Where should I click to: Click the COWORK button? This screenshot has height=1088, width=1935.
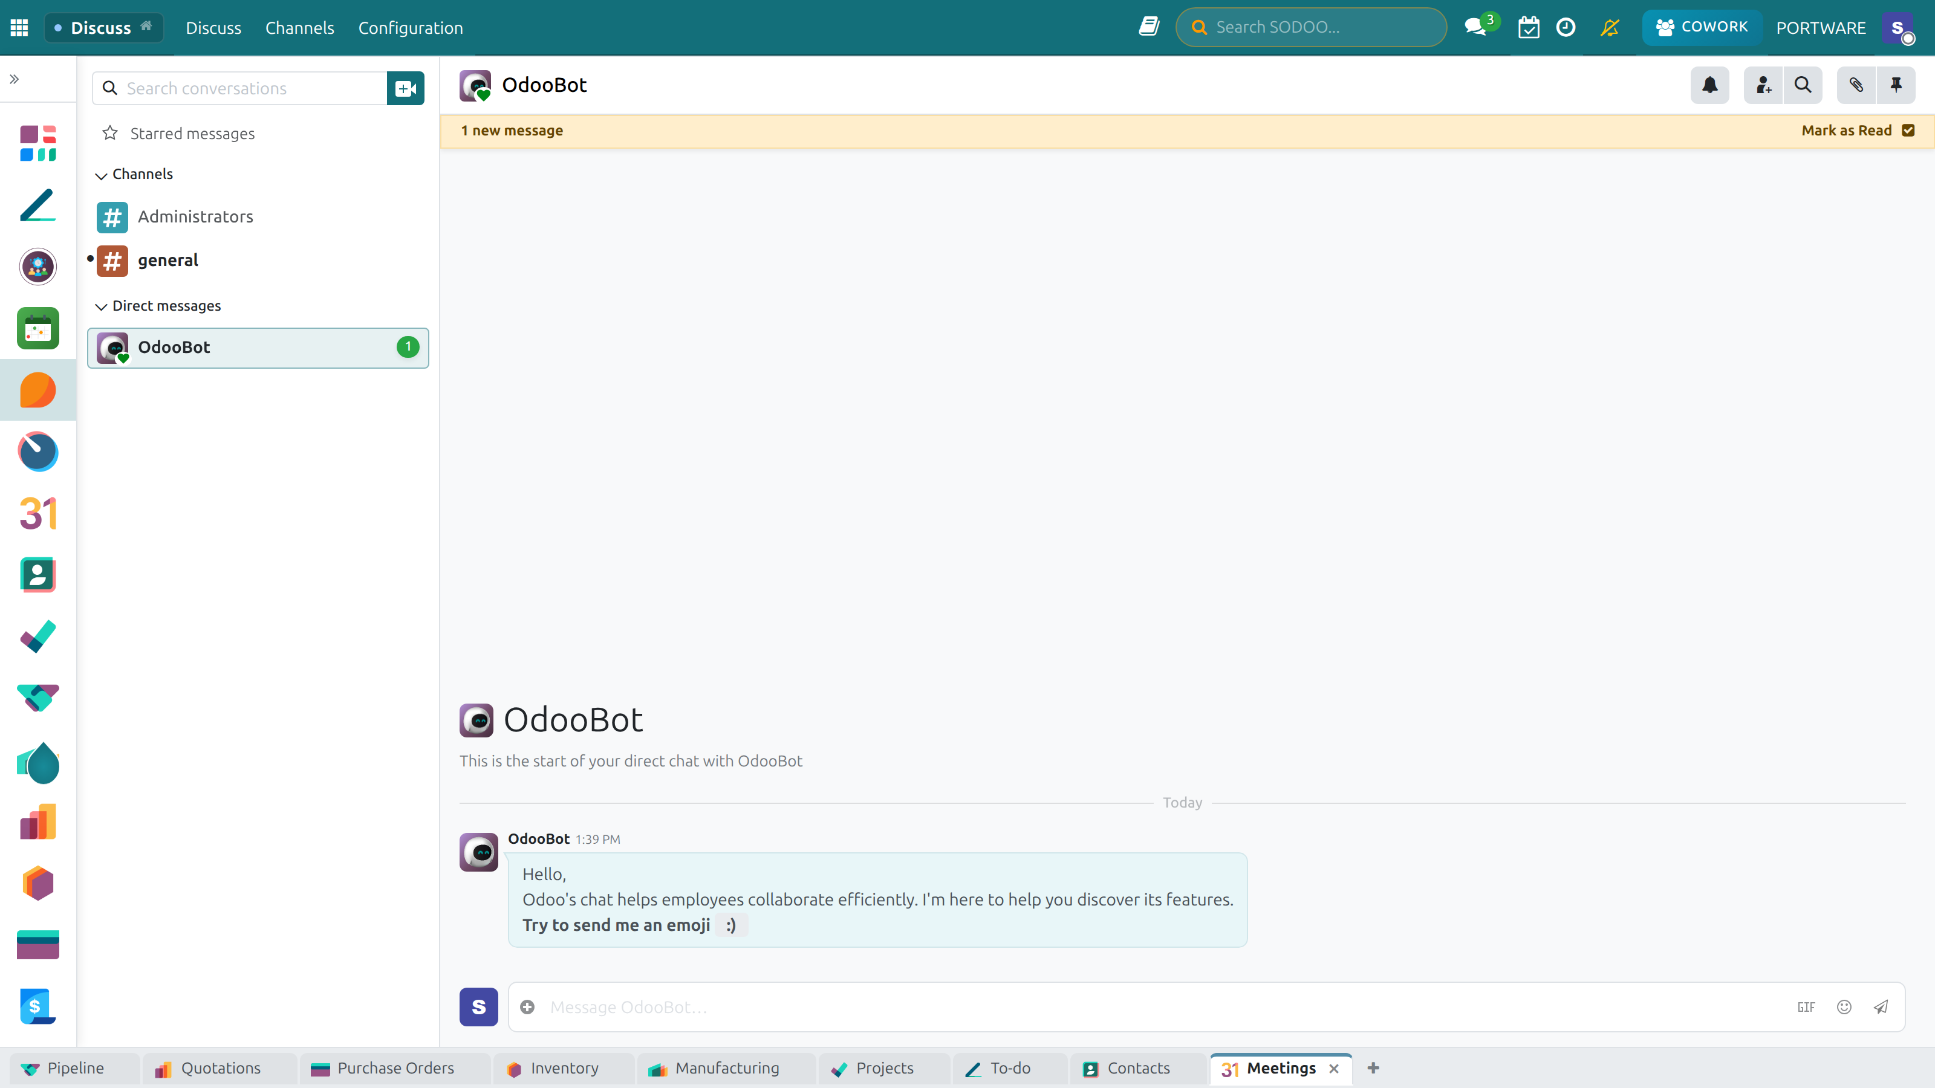coord(1702,27)
